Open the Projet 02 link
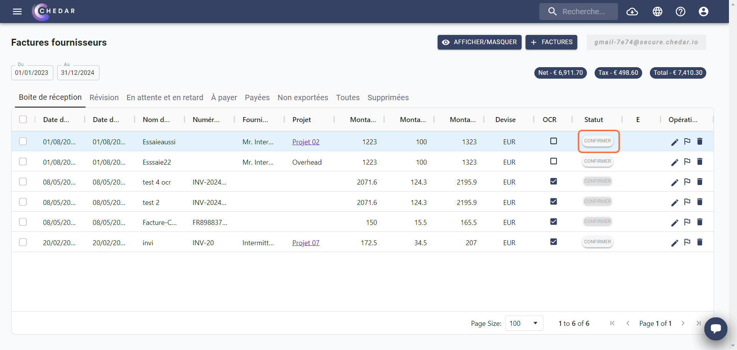 coord(306,142)
